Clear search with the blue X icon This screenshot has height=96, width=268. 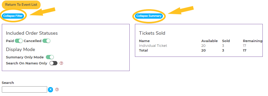point(50,89)
